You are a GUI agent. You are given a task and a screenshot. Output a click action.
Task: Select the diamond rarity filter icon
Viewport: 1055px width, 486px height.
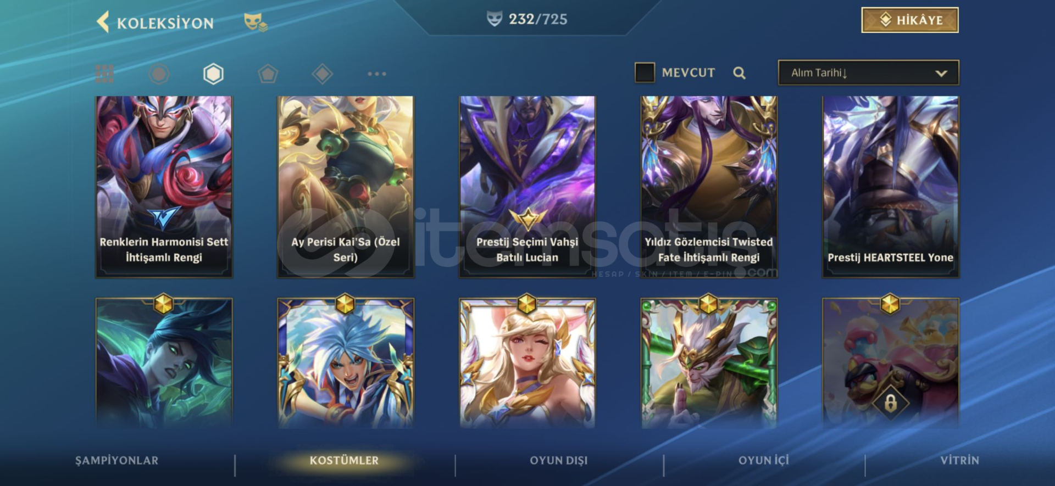322,74
